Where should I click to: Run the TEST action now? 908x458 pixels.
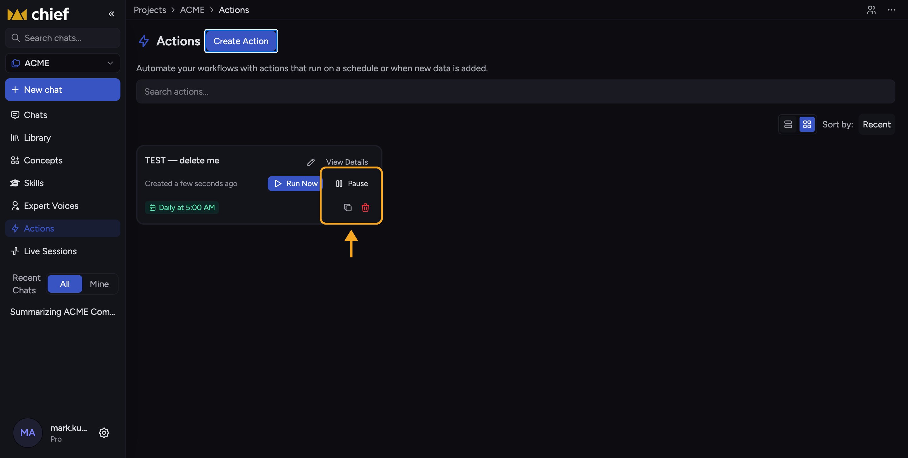click(x=295, y=184)
